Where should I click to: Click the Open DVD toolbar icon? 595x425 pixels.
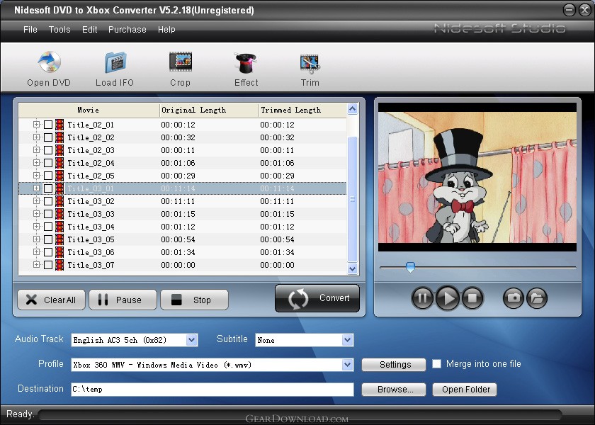pos(49,62)
